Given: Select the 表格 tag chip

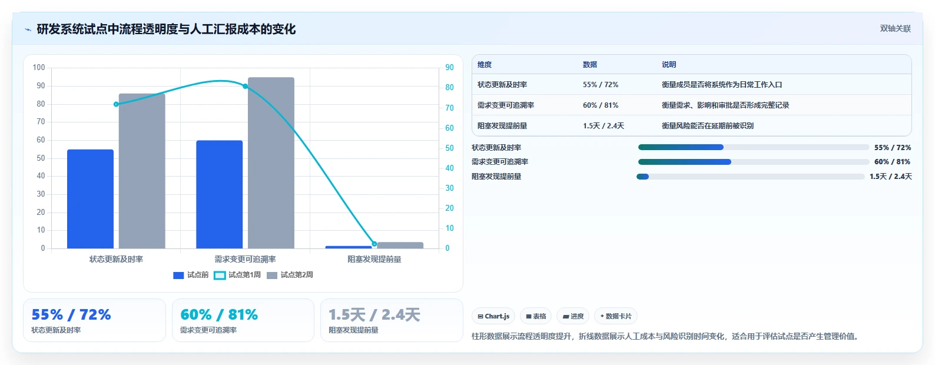Looking at the screenshot, I should [x=536, y=316].
